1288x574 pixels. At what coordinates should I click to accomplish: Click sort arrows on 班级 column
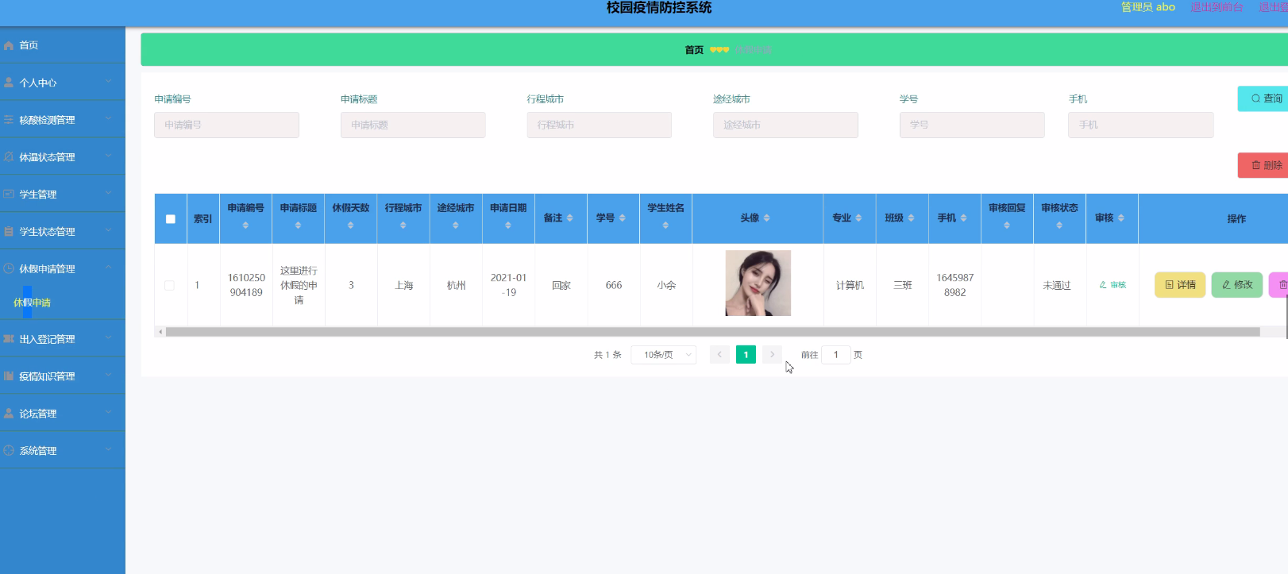911,218
